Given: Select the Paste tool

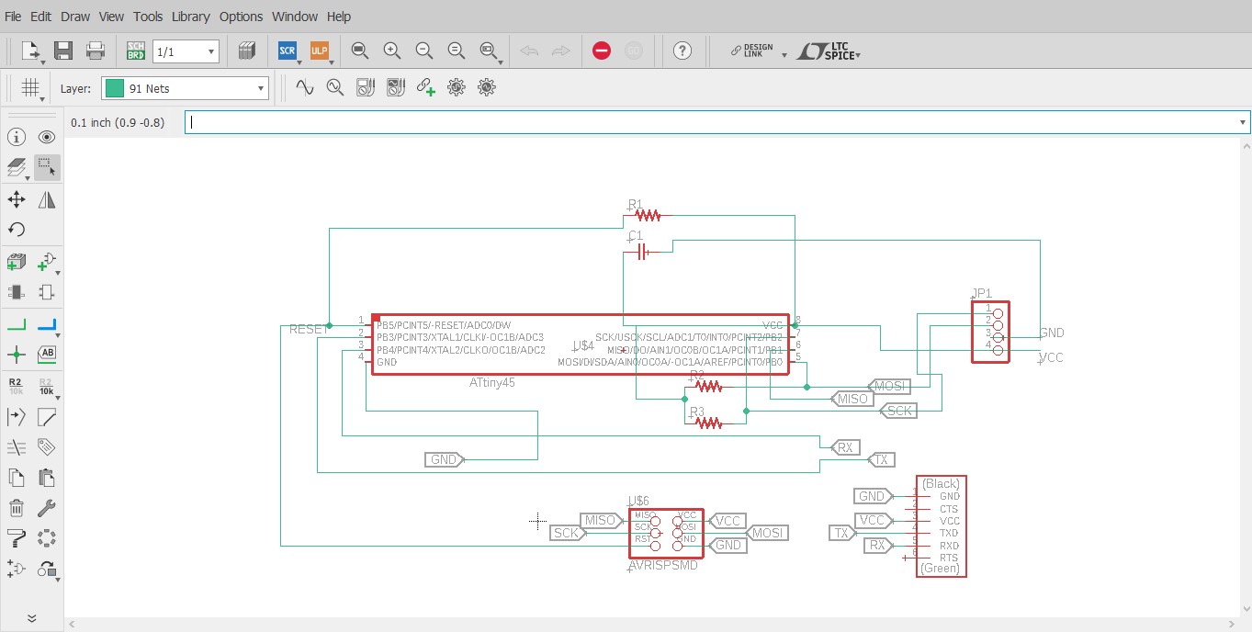Looking at the screenshot, I should coord(47,478).
